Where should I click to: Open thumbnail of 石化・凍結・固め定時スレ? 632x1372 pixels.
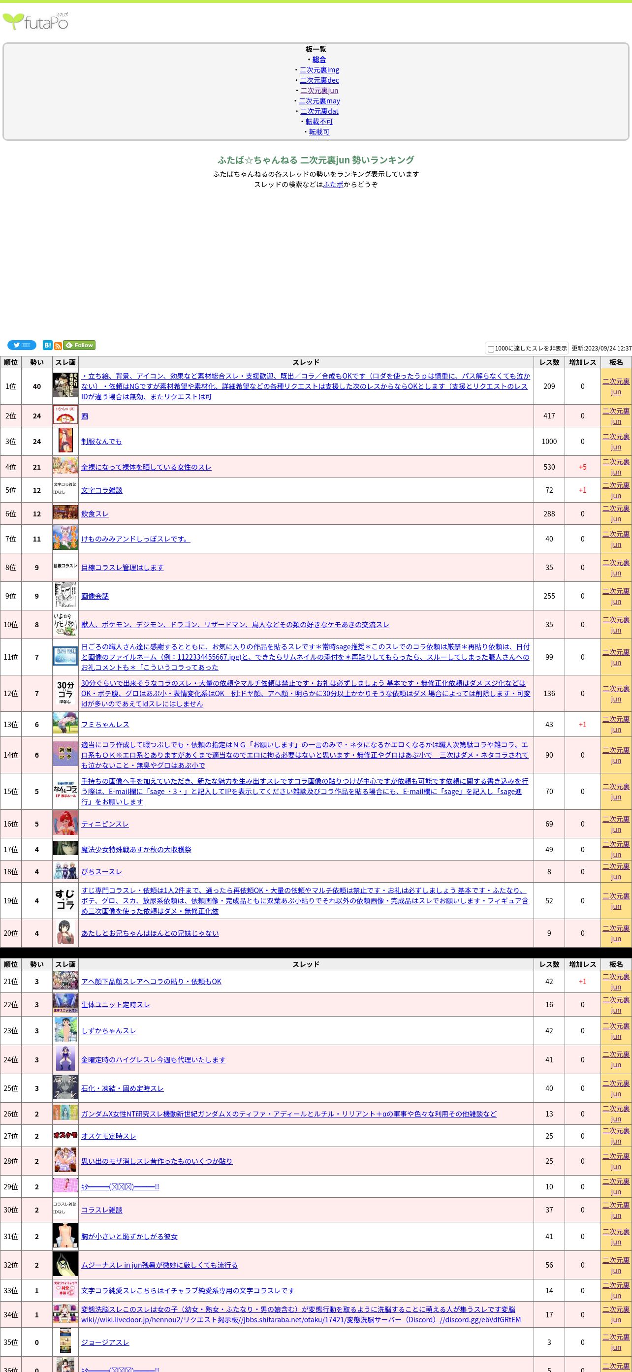click(x=65, y=1087)
